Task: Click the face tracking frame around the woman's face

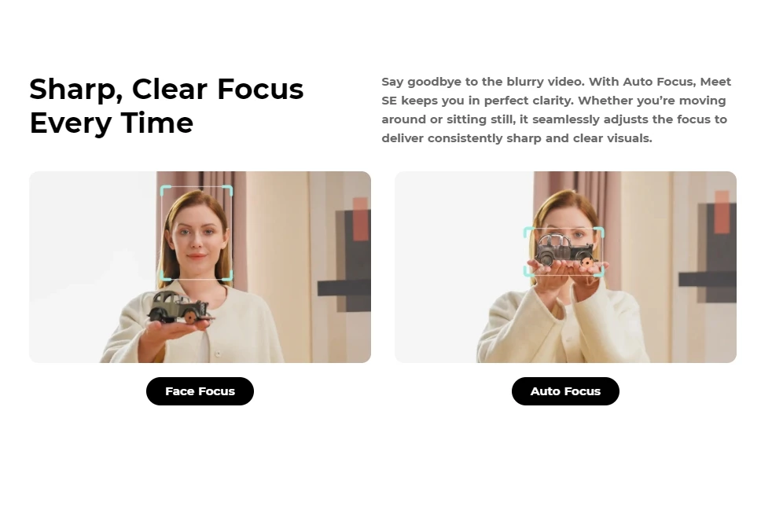Action: click(x=197, y=233)
